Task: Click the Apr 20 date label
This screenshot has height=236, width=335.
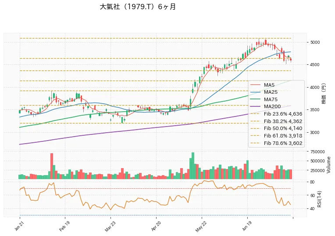Action: pos(155,226)
